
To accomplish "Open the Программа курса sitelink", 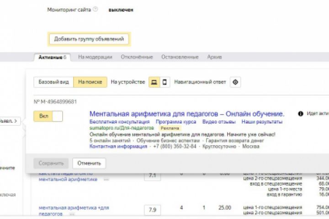I will click(176, 122).
